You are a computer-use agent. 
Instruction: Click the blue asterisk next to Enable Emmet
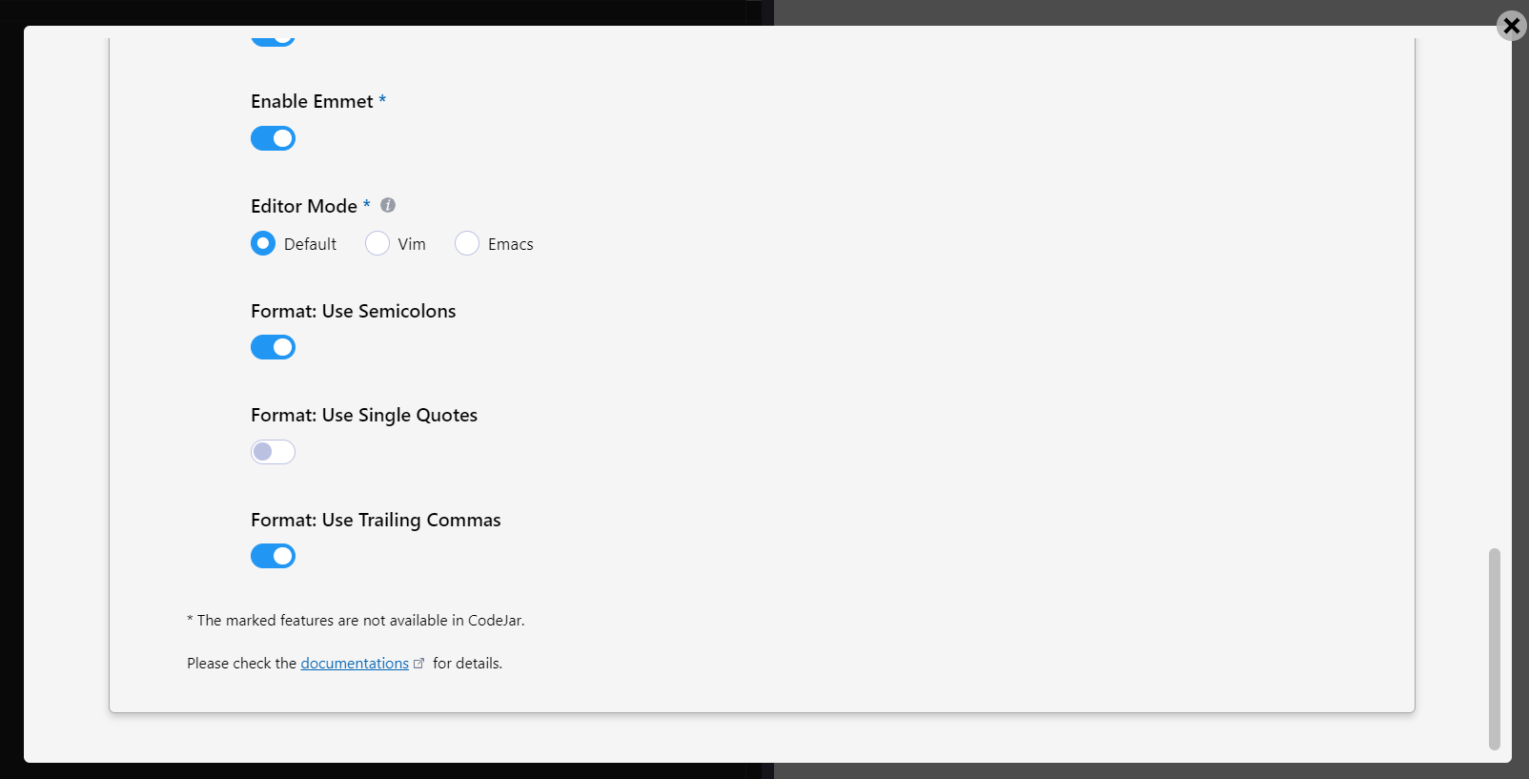click(382, 101)
